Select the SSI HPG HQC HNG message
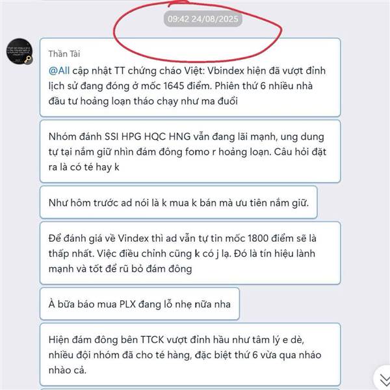 point(190,151)
